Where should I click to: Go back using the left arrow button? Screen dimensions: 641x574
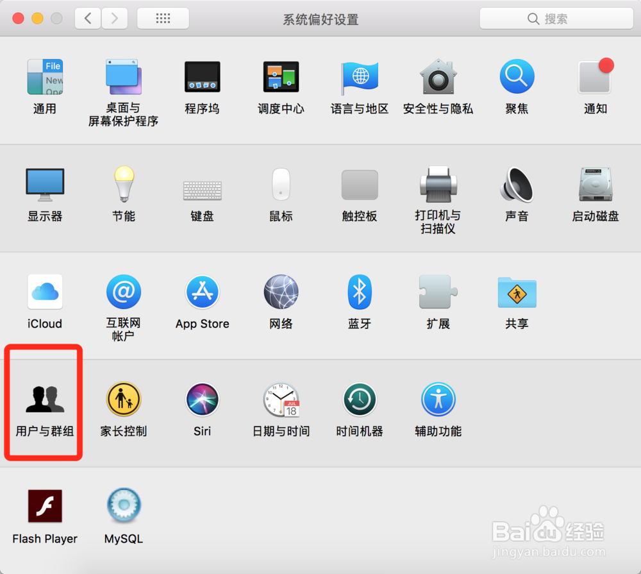[x=88, y=18]
